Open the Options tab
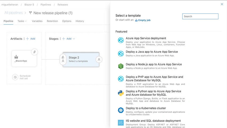The width and height of the screenshot is (227, 128). [x=67, y=21]
